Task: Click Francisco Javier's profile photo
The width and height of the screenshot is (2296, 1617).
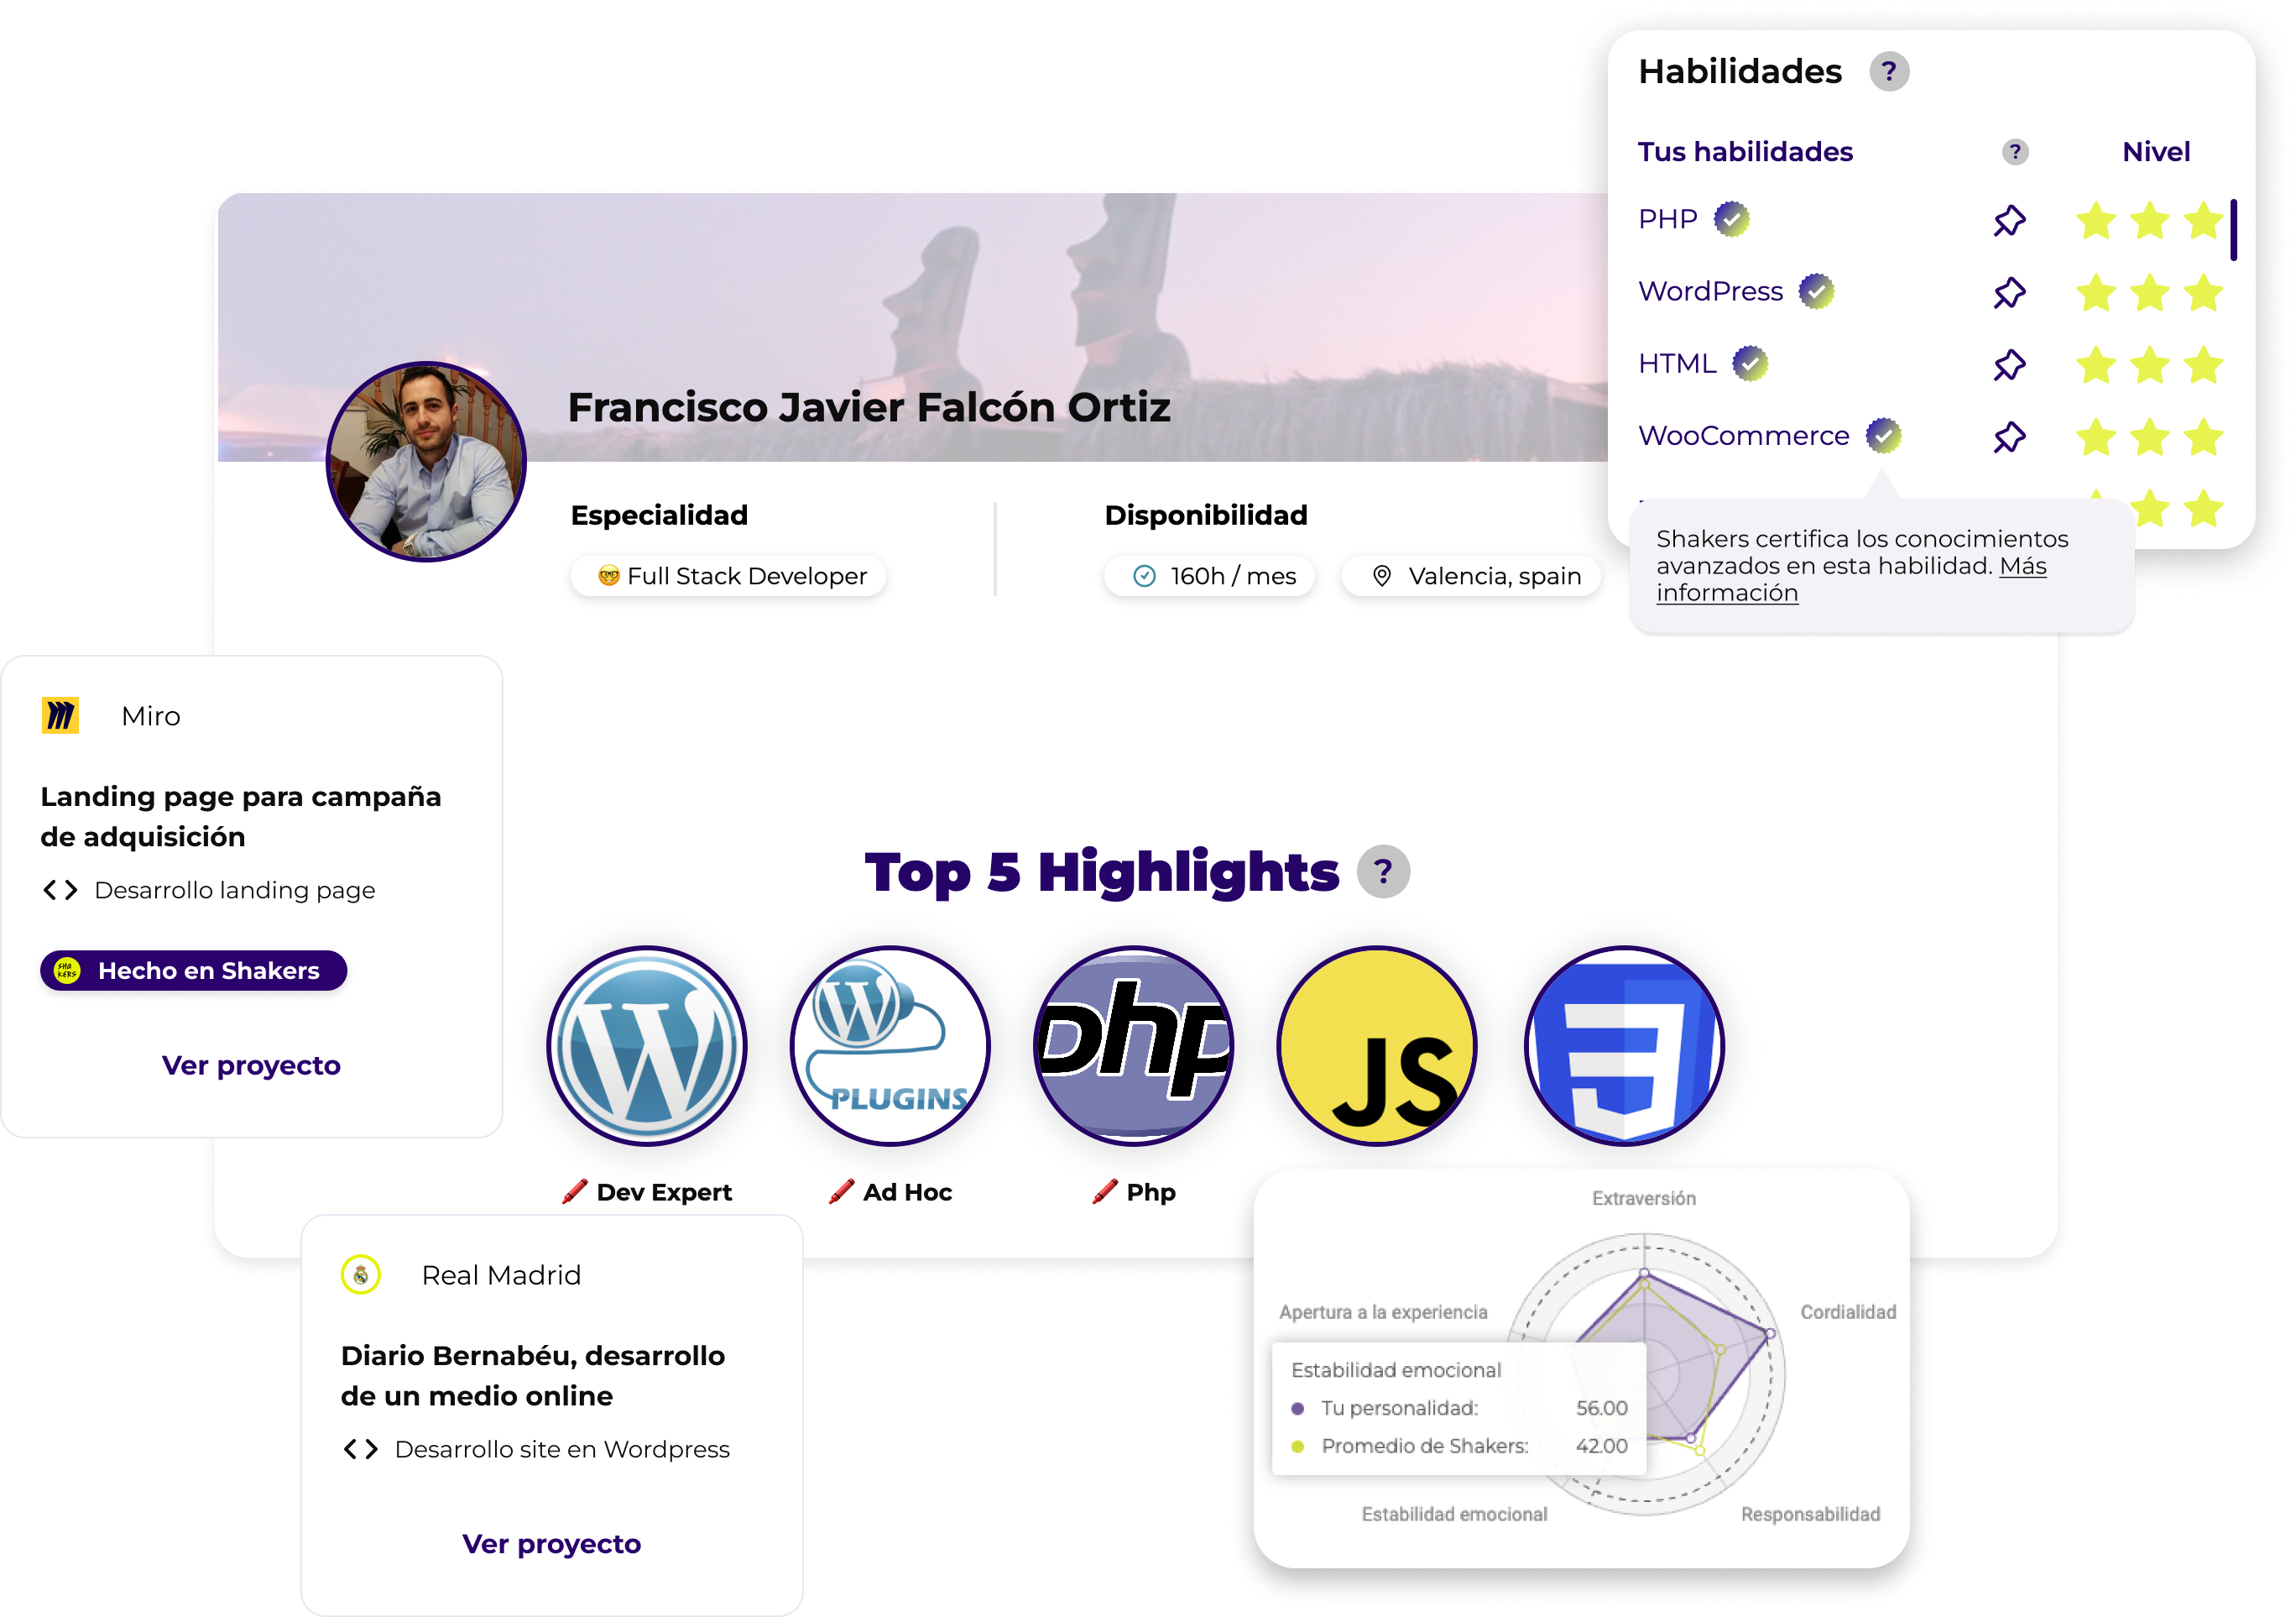Action: (x=426, y=461)
